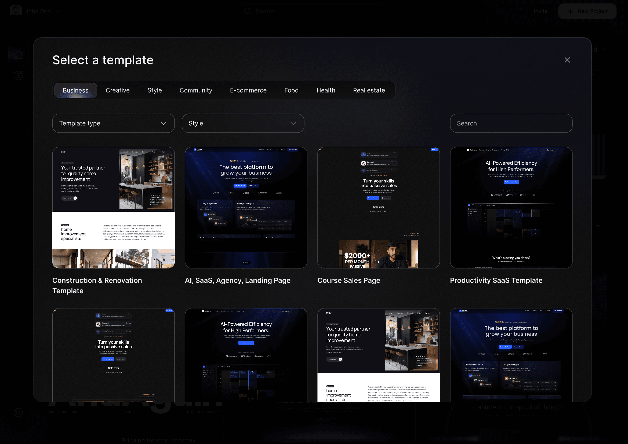Expand the Template type dropdown
This screenshot has width=628, height=444.
click(x=113, y=123)
